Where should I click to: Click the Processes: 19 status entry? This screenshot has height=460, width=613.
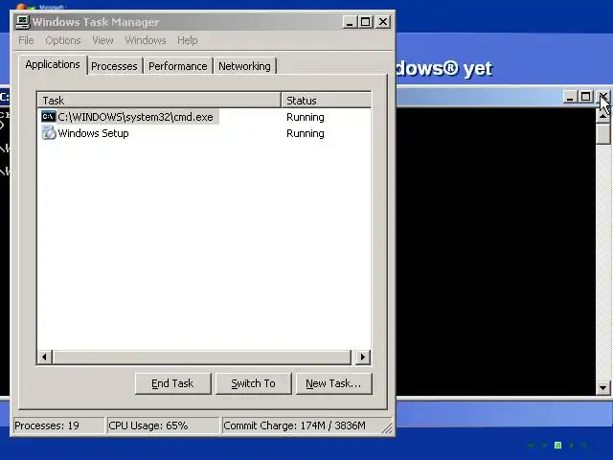[x=57, y=425]
